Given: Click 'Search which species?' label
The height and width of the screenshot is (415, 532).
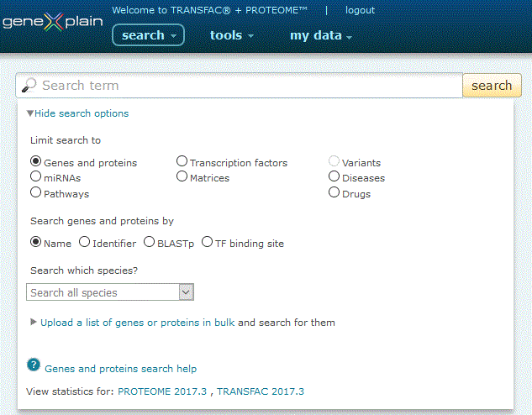Looking at the screenshot, I should pos(84,271).
